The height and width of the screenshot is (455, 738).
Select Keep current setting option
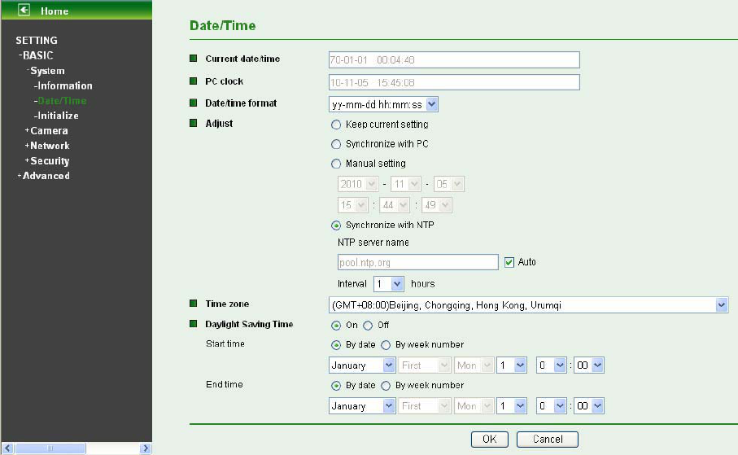[336, 125]
